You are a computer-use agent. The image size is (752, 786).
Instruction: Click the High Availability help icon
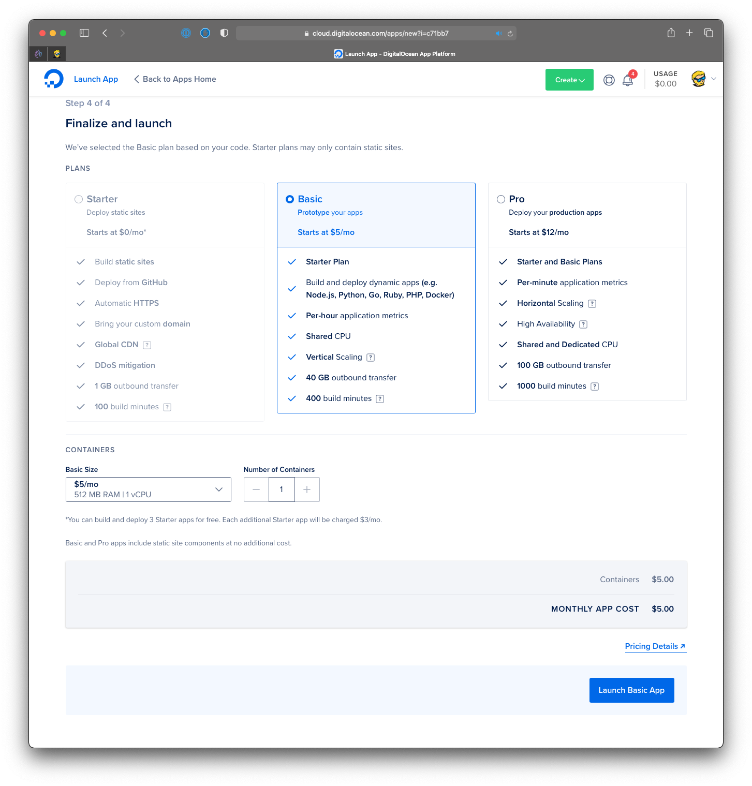click(x=583, y=324)
